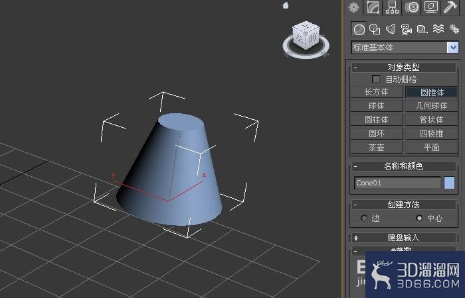
Task: Click the 管状体 tube button
Action: pyautogui.click(x=432, y=120)
